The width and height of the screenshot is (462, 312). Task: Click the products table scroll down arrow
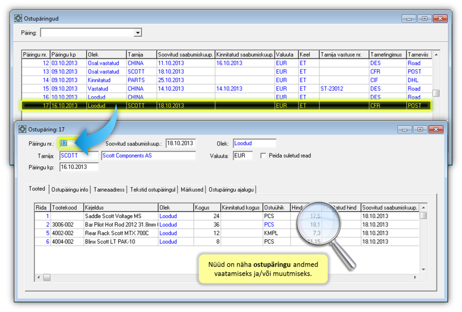(x=423, y=269)
